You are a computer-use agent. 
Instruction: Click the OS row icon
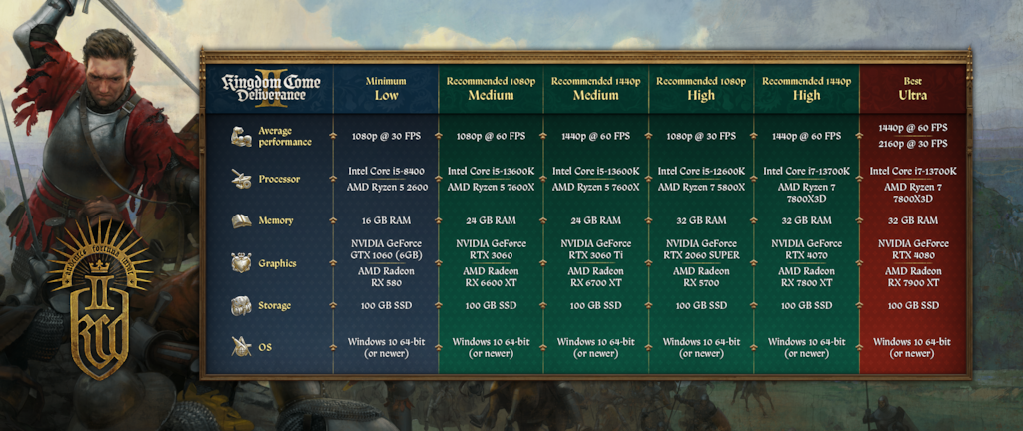[241, 347]
